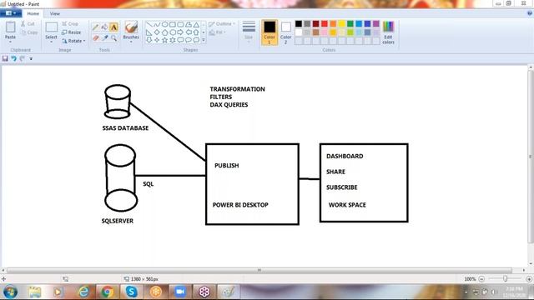The height and width of the screenshot is (300, 534).
Task: Expand the Shapes gallery more arrow
Action: pyautogui.click(x=204, y=40)
